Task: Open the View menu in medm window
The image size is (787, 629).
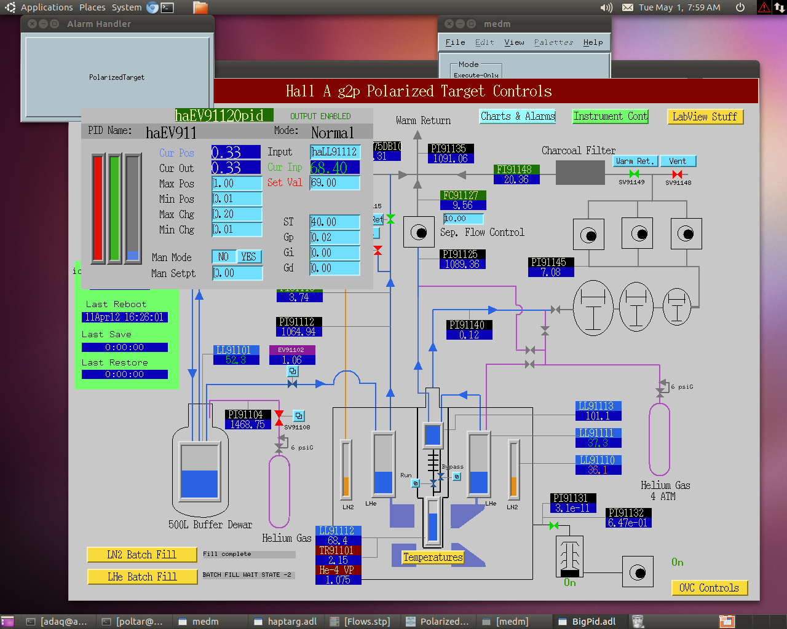Action: point(514,42)
